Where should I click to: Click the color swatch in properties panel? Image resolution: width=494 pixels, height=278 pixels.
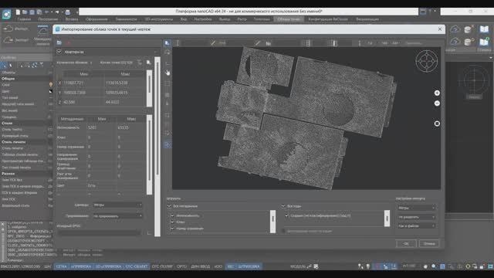click(51, 91)
